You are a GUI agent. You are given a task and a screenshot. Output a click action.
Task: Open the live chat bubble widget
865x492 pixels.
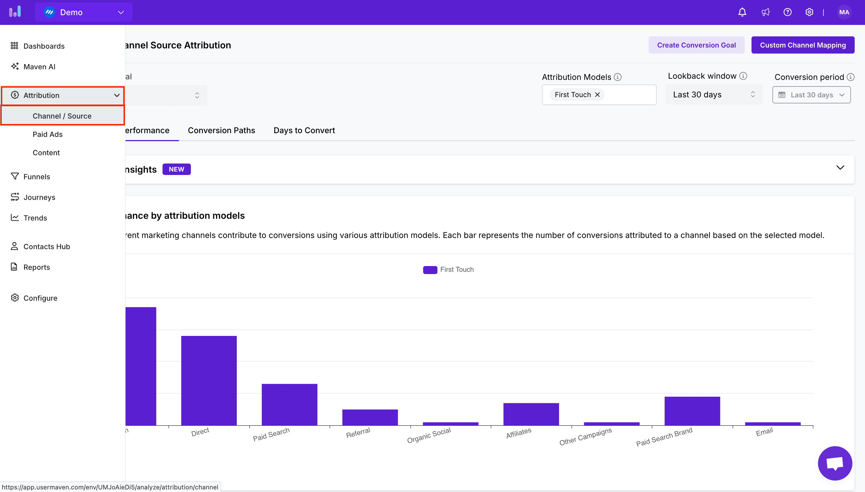coord(835,463)
